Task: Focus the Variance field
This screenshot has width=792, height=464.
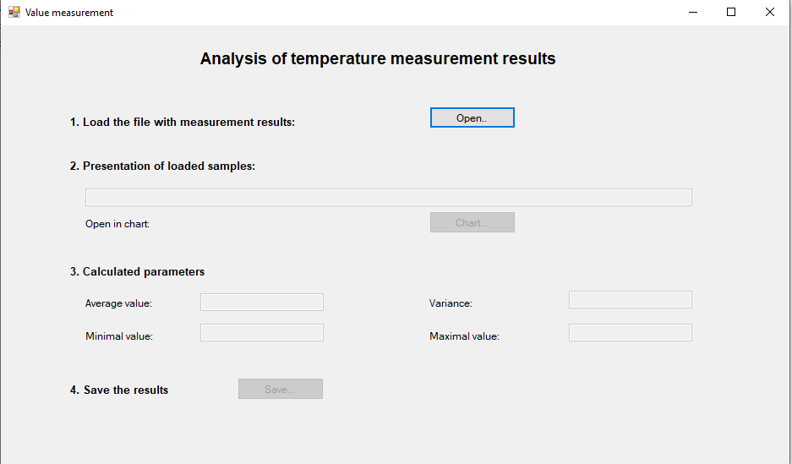Action: (x=631, y=300)
